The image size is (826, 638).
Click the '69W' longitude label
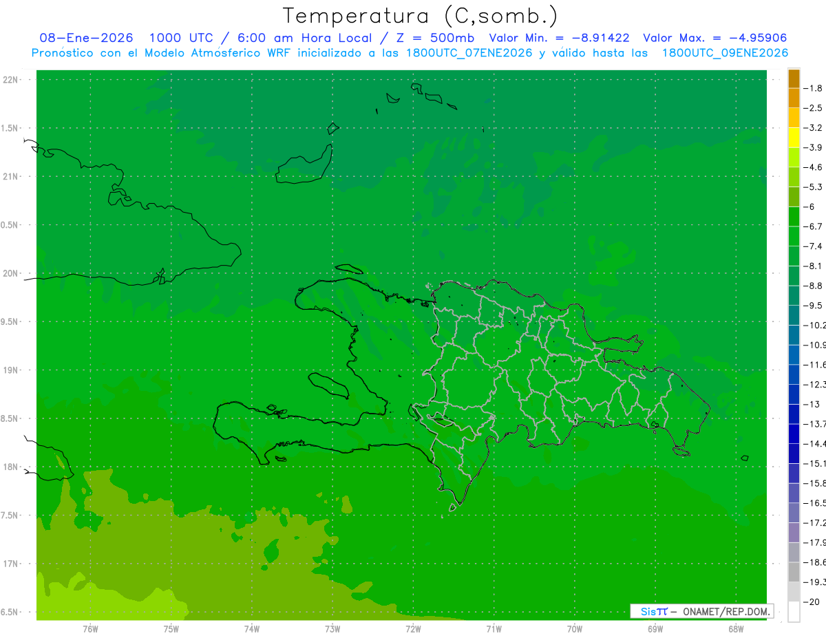click(x=655, y=628)
